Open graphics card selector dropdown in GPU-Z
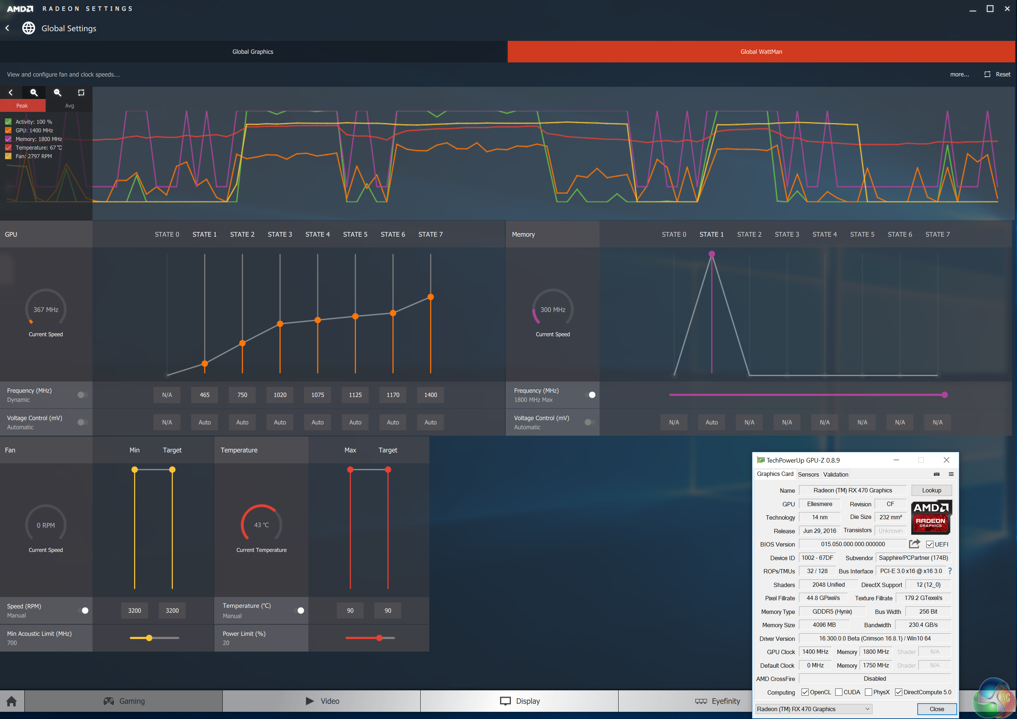Image resolution: width=1017 pixels, height=719 pixels. tap(814, 709)
